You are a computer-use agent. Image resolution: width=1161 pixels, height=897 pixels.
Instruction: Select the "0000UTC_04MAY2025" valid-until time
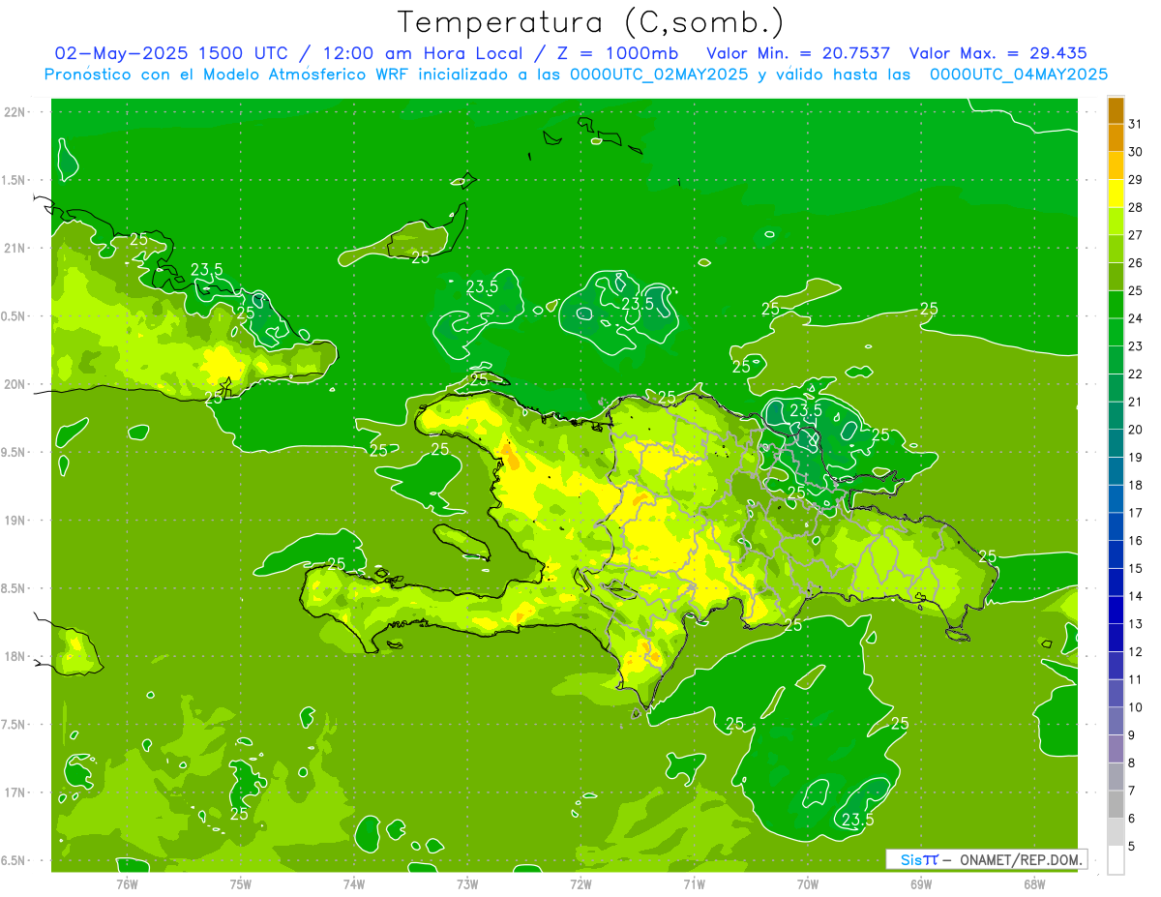1019,75
